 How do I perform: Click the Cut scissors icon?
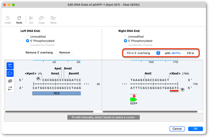click(31, 18)
